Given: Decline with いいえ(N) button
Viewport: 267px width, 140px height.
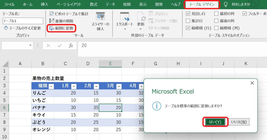Looking at the screenshot, I should [x=239, y=122].
